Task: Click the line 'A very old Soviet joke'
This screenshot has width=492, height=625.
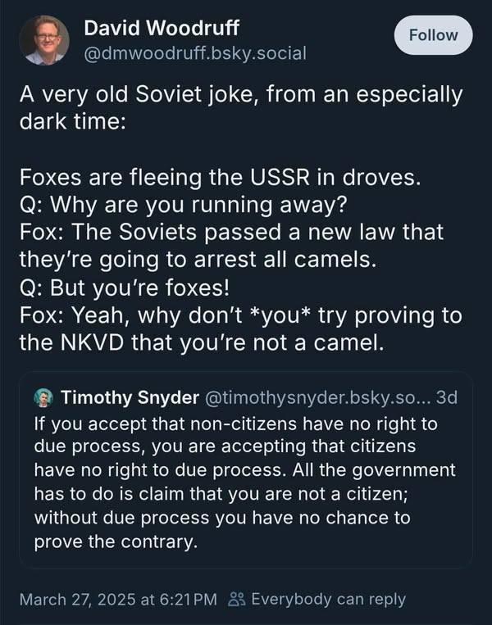Action: tap(241, 95)
